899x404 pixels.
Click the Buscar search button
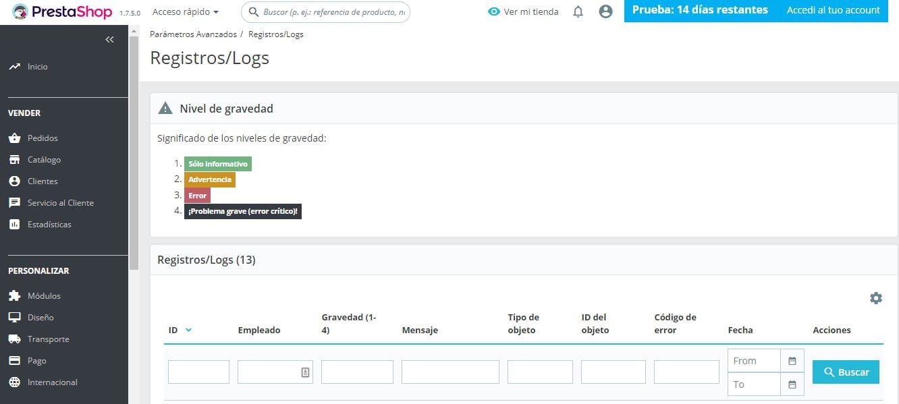[x=846, y=372]
